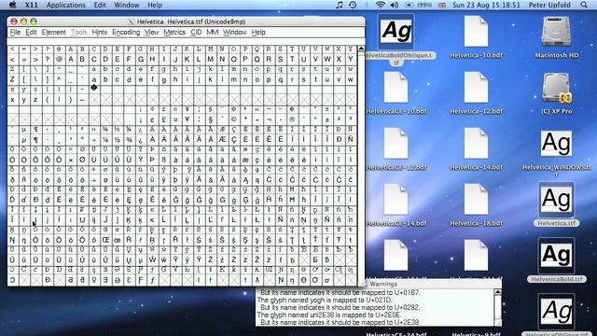
Task: Select the HelveticaOblique.ttf file icon
Action: point(556,311)
